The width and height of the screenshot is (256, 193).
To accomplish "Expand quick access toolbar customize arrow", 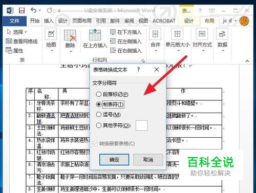I will 59,11.
